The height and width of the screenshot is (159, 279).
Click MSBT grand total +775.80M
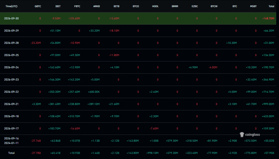(x=250, y=153)
